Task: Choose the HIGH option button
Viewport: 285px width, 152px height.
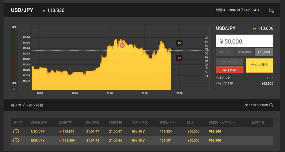Action: [x=230, y=62]
